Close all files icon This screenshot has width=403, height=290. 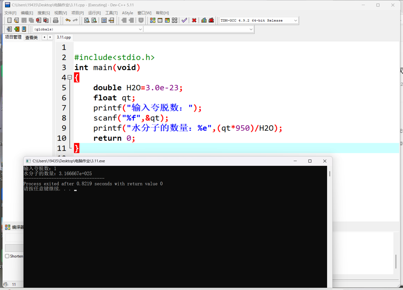coord(46,20)
